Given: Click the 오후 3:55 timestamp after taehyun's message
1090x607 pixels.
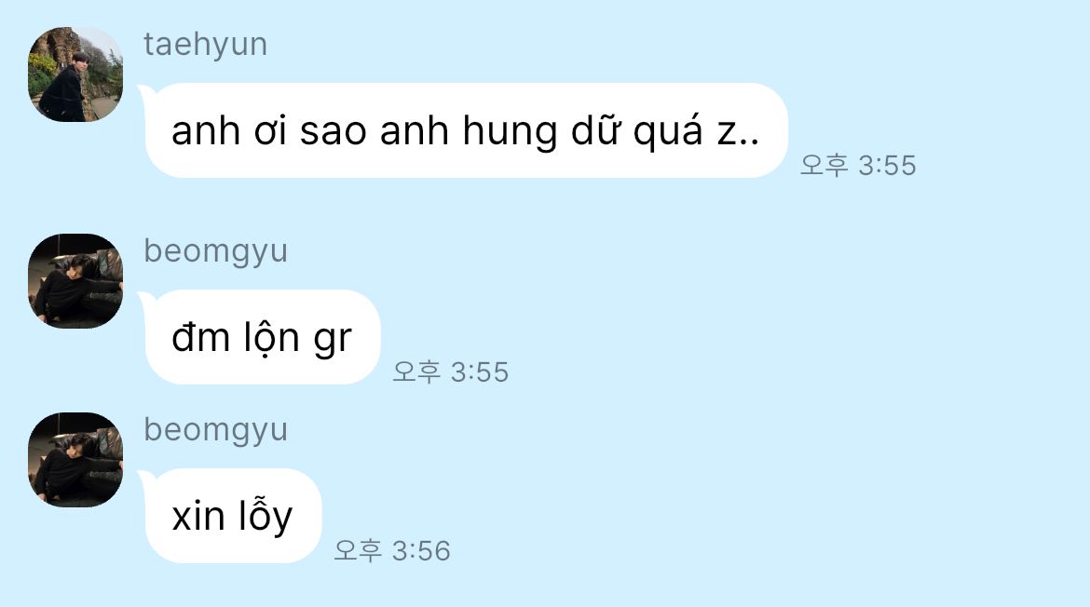Looking at the screenshot, I should [x=858, y=166].
